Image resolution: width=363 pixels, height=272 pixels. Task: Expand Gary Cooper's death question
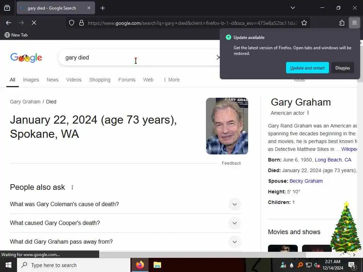(x=125, y=223)
